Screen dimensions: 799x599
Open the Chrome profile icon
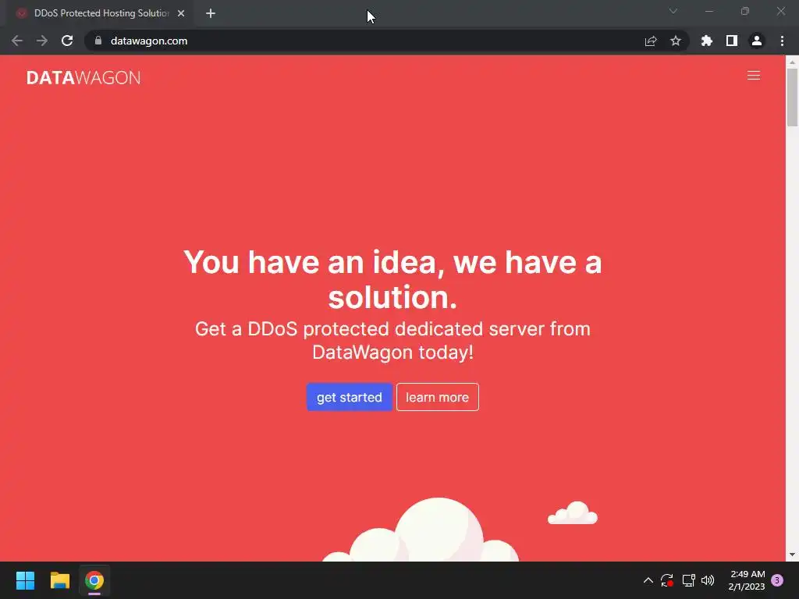[757, 41]
